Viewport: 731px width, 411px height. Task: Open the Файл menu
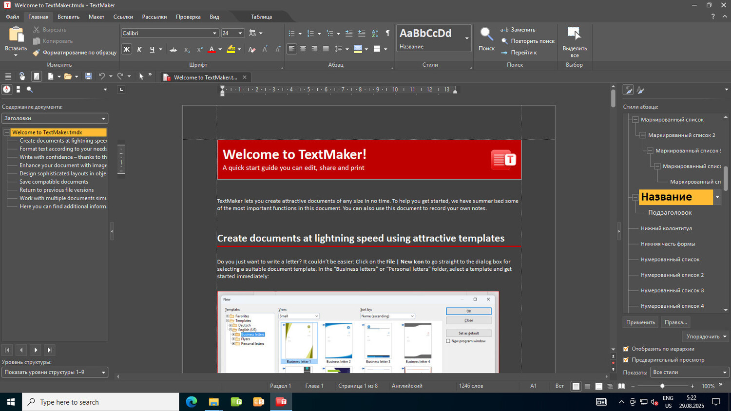[13, 17]
